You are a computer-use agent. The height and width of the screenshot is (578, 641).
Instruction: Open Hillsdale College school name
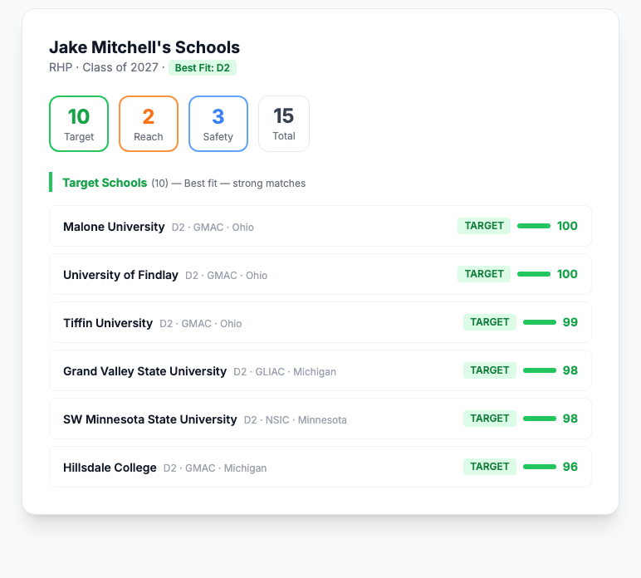point(110,468)
